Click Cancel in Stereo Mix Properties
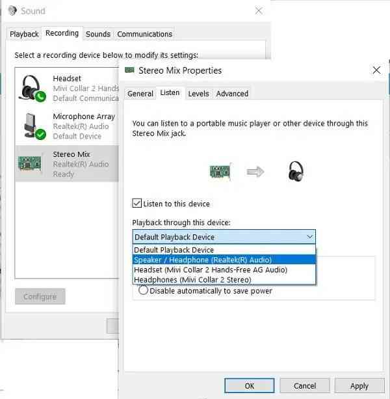Image resolution: width=390 pixels, height=399 pixels. click(x=305, y=386)
